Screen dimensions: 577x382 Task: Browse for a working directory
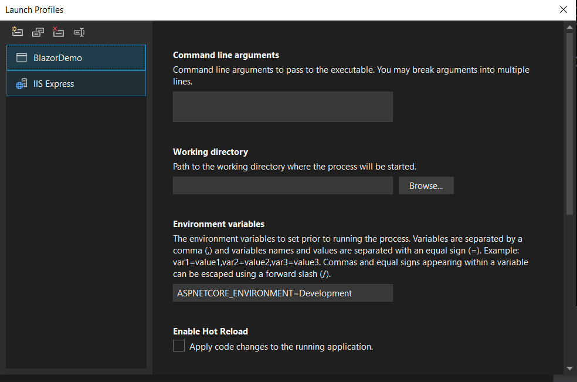coord(426,185)
